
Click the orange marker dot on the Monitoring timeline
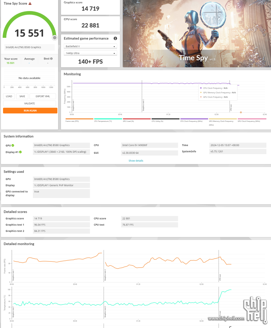241,112
